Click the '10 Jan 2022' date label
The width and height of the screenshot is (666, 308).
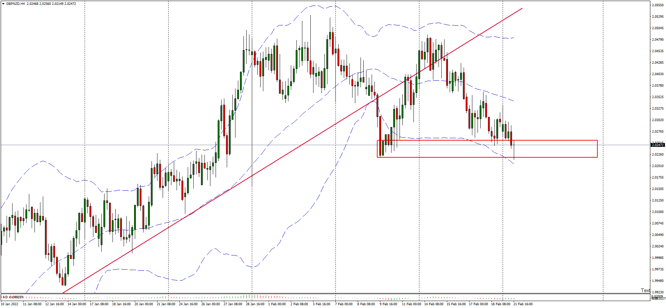click(x=10, y=304)
